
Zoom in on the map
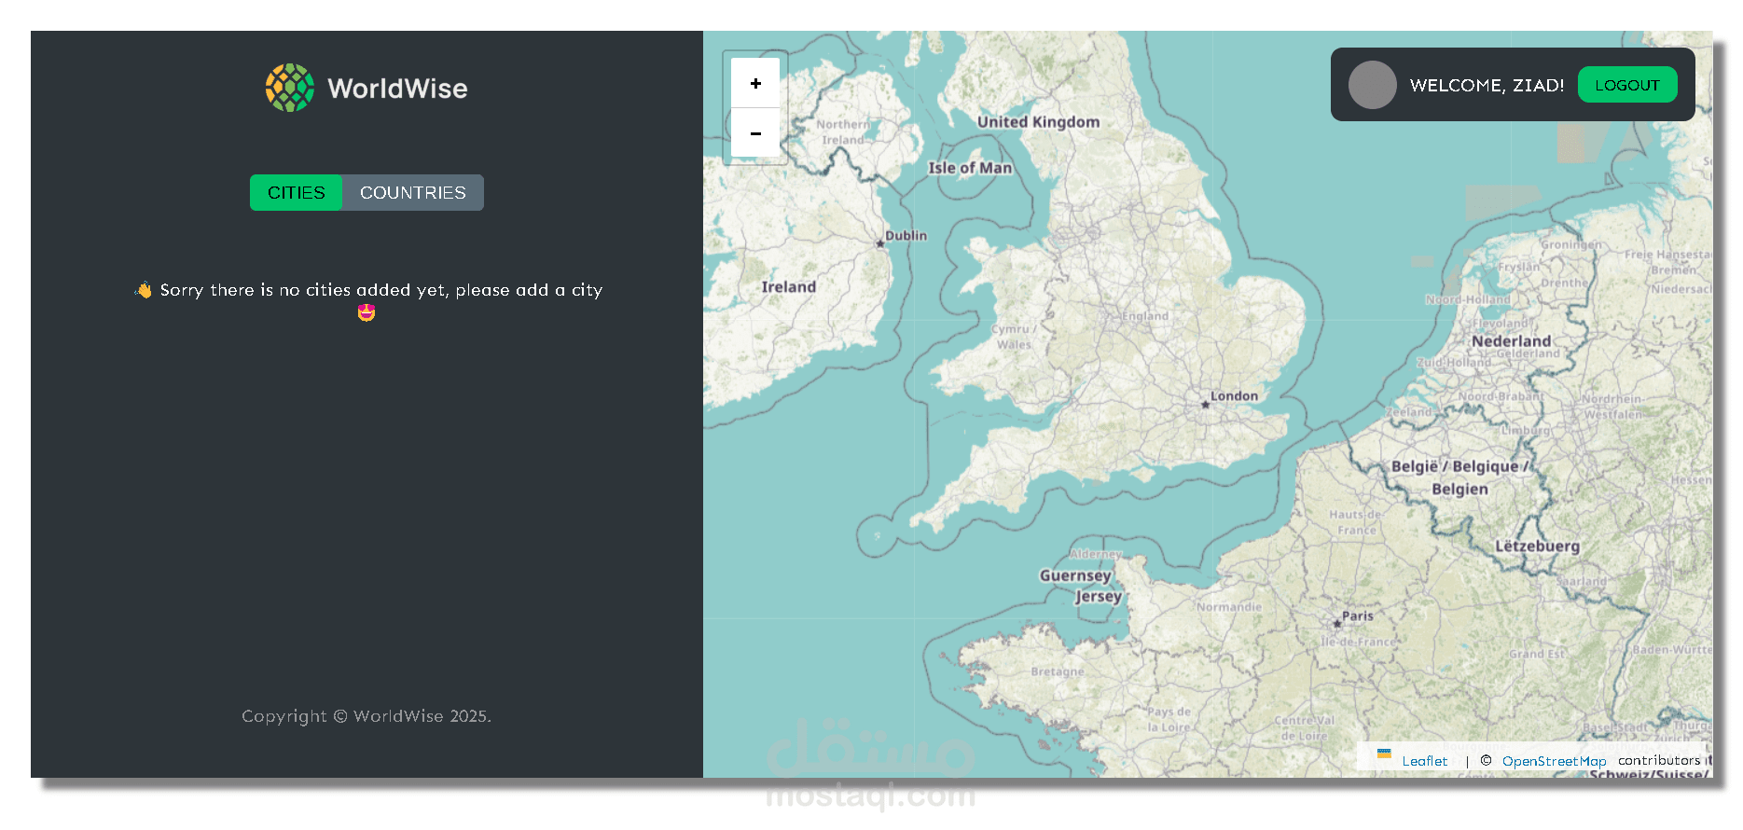point(755,84)
